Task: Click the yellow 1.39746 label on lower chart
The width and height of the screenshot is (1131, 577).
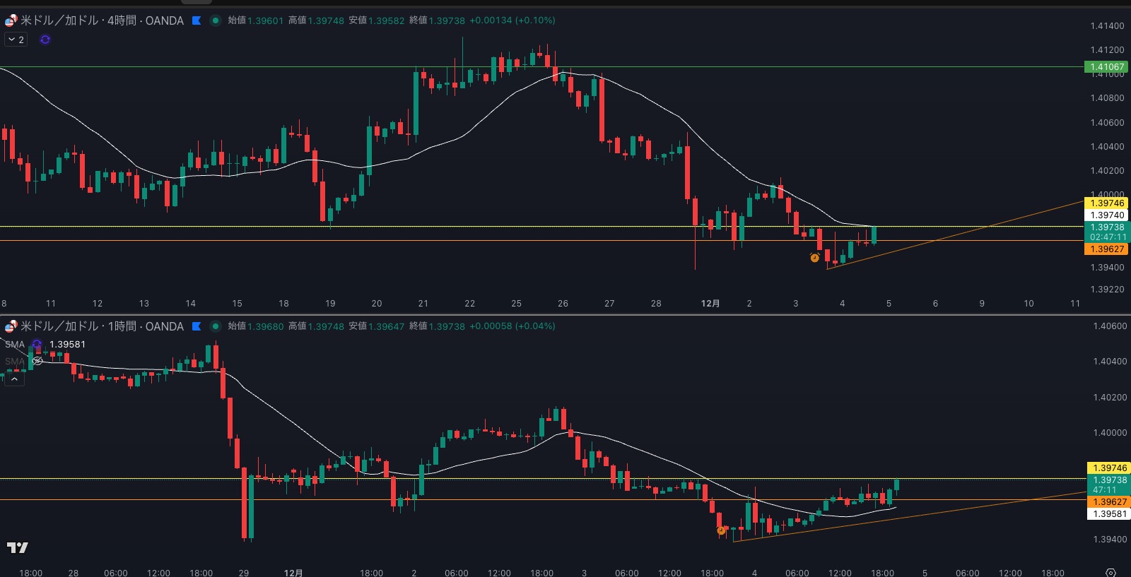Action: tap(1110, 468)
